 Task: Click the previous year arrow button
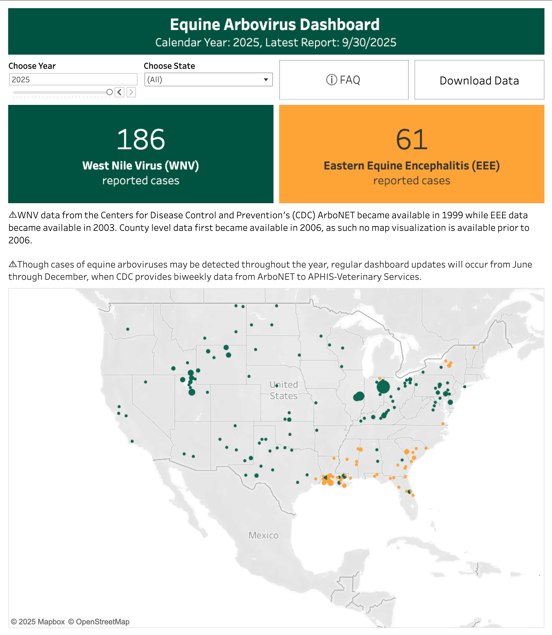click(x=119, y=92)
